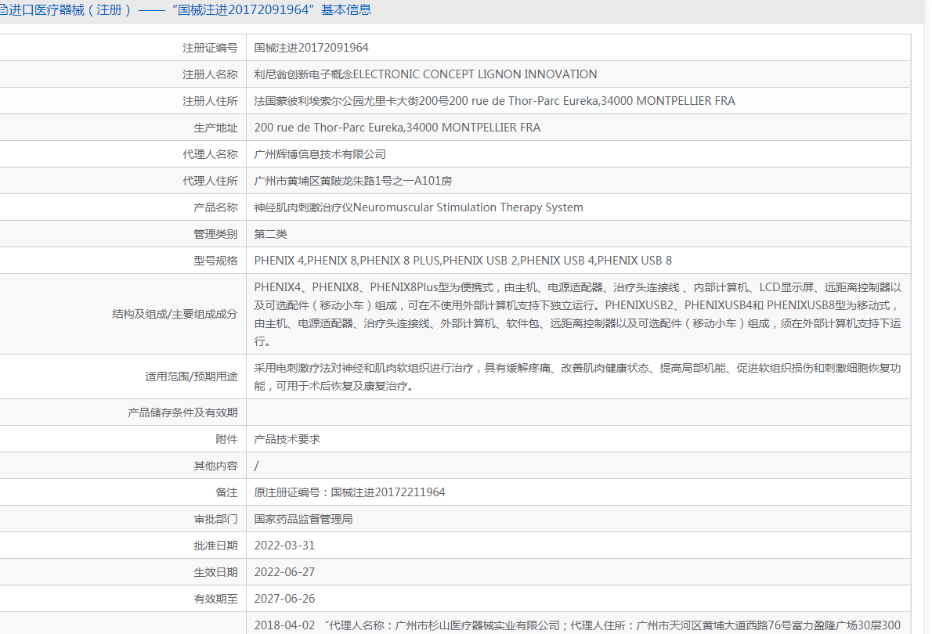Click expiry date 2027-06-26
This screenshot has height=634, width=932.
pyautogui.click(x=284, y=599)
